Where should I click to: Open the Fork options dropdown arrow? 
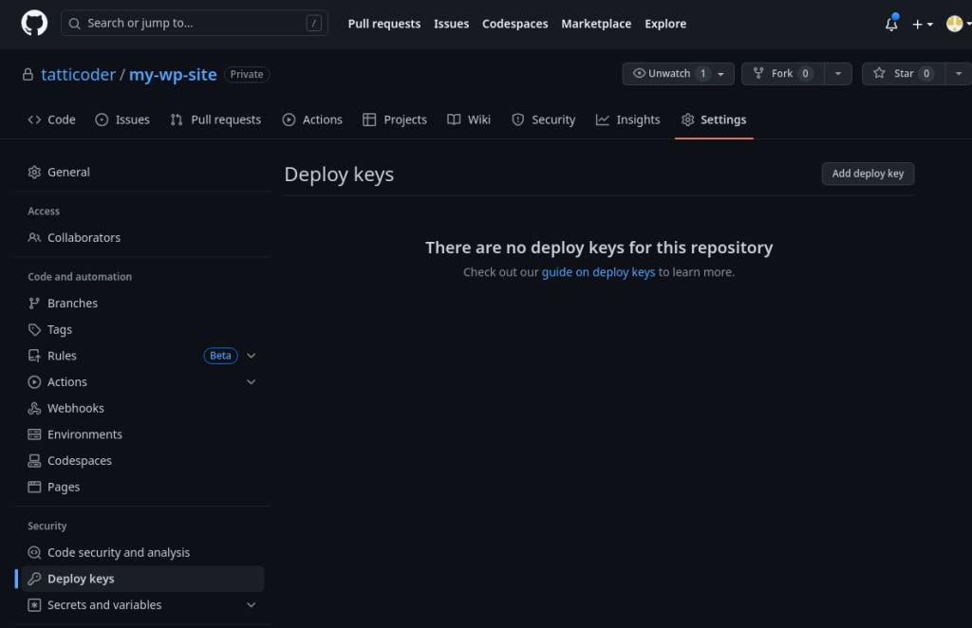(838, 74)
